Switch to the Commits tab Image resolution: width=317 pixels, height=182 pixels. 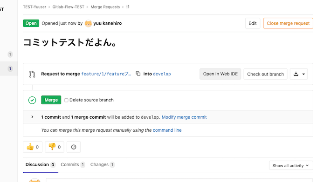[x=73, y=165]
